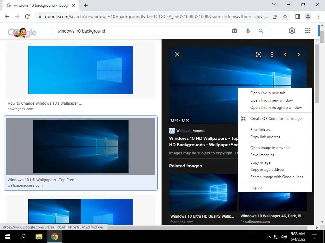
Task: Show hidden system tray icons
Action: (x=269, y=237)
